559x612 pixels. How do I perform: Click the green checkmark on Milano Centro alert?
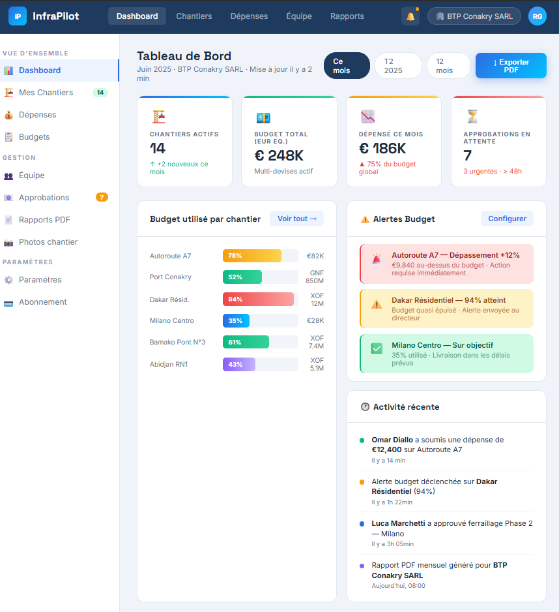(377, 348)
